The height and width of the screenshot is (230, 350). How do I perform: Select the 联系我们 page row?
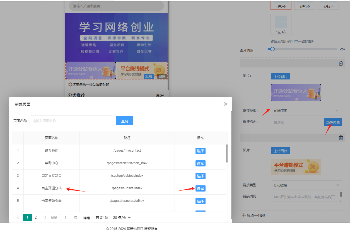[x=200, y=151]
